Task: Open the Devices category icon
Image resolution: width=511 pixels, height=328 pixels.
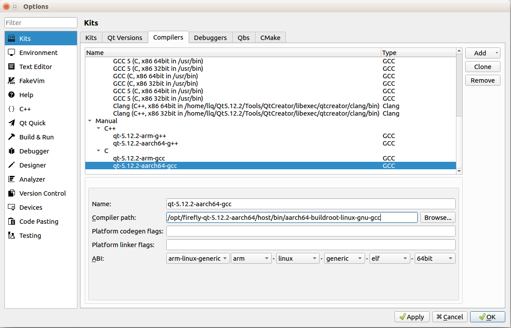Action: pyautogui.click(x=12, y=208)
